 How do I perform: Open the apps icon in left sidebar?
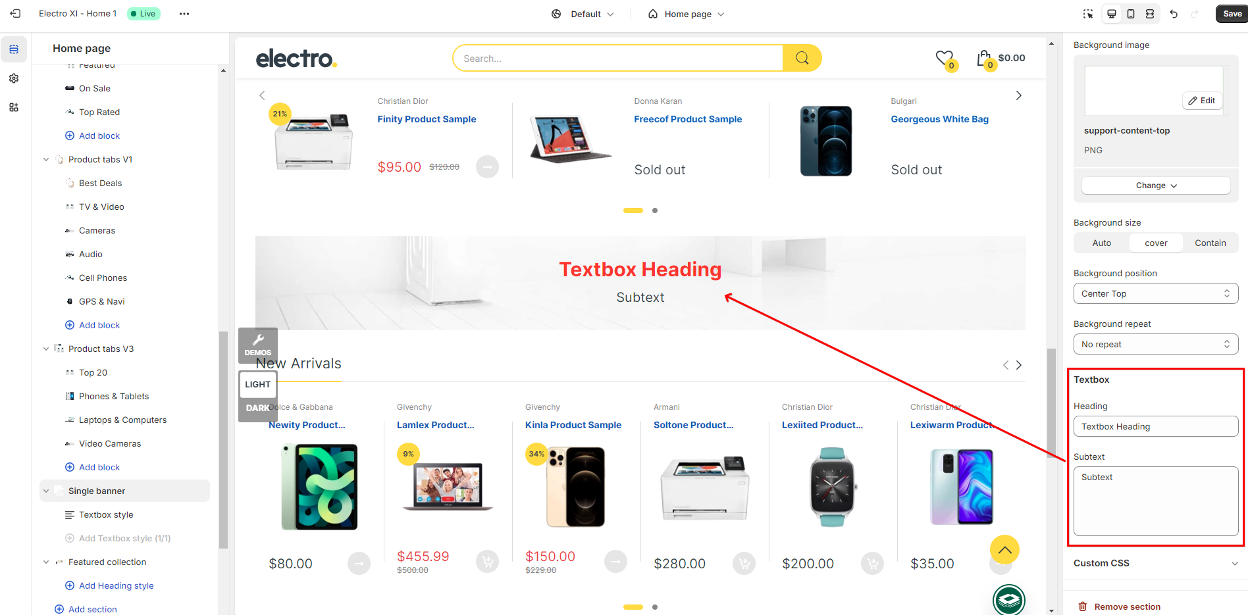point(14,107)
